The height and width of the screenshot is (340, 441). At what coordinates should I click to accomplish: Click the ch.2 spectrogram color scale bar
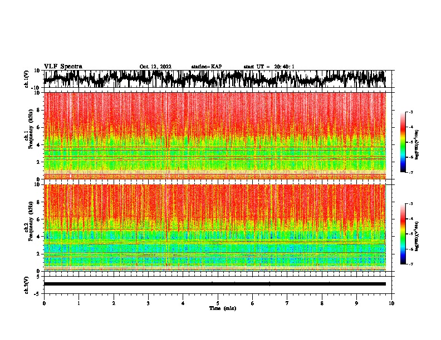403,234
